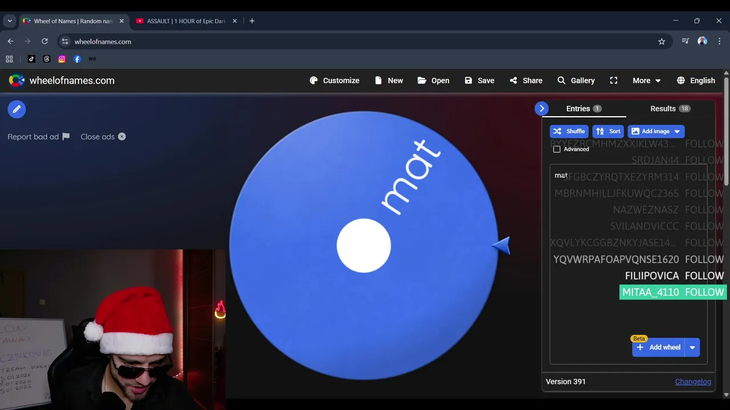Go to wheelofnames.com home logo
The height and width of the screenshot is (410, 730).
62,80
